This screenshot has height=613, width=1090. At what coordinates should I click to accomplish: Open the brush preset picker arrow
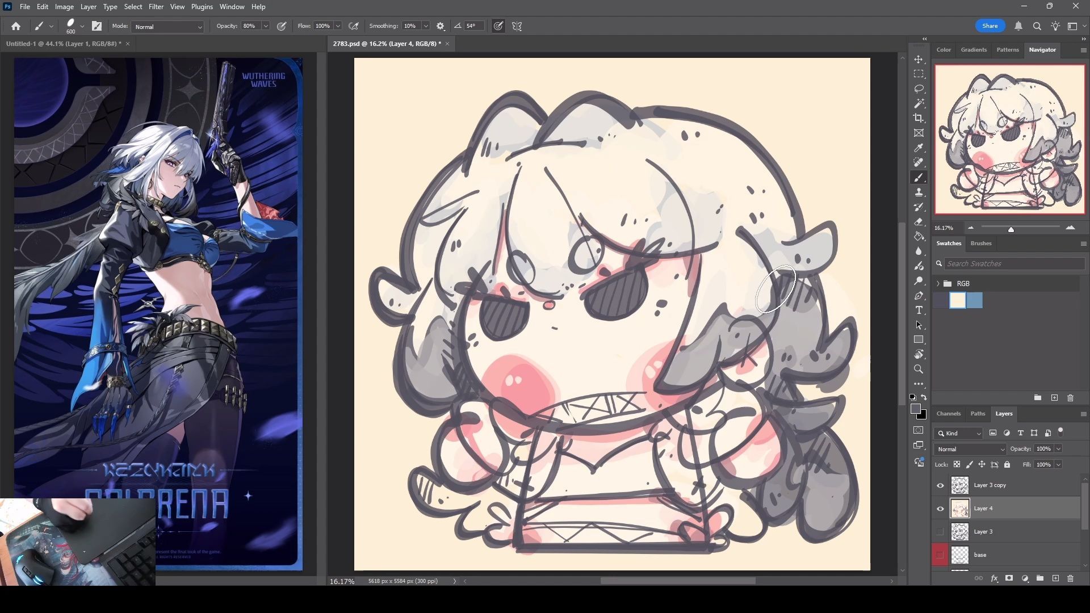coord(82,26)
